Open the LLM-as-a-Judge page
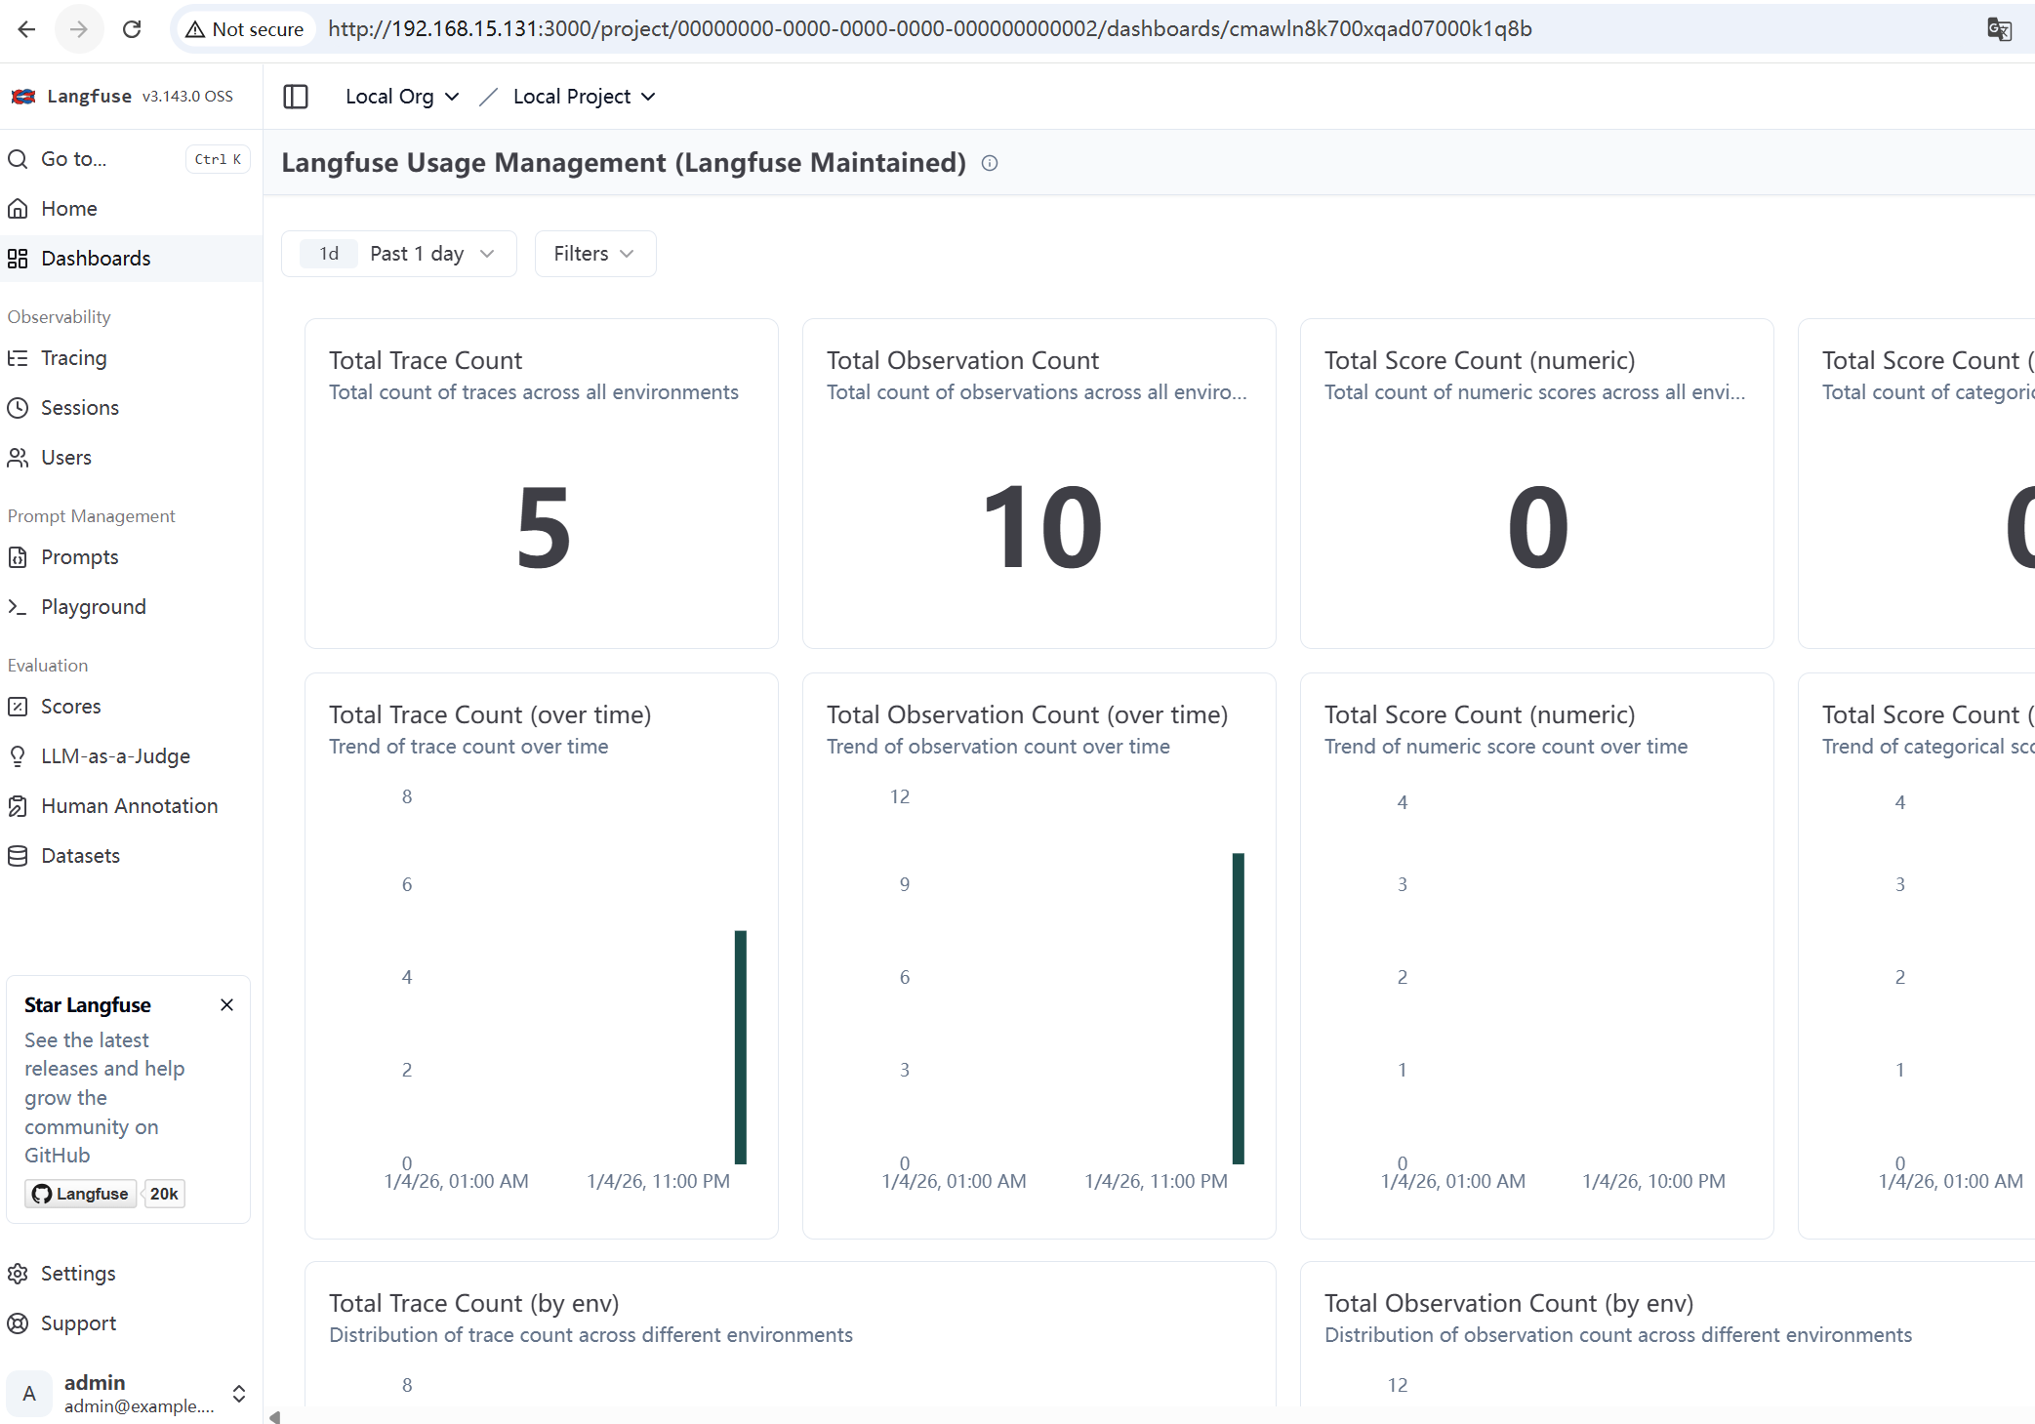Viewport: 2035px width, 1424px height. (x=115, y=755)
